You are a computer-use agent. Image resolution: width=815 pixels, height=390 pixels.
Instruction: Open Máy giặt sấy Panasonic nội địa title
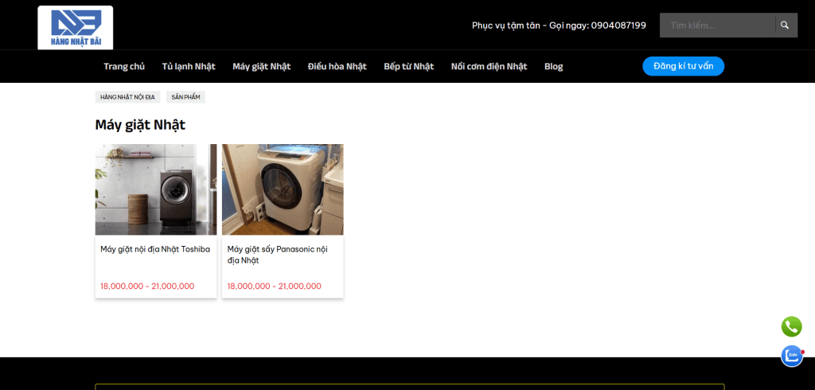(278, 255)
